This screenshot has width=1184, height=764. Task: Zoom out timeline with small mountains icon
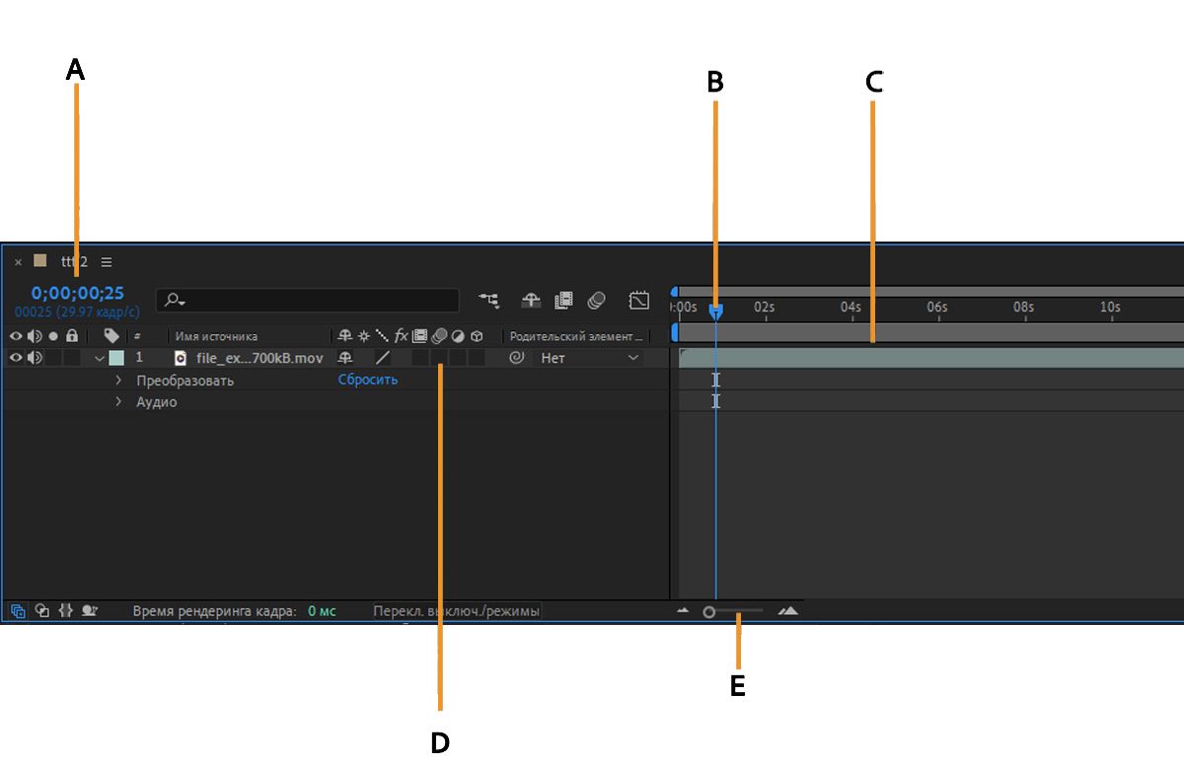pos(683,611)
